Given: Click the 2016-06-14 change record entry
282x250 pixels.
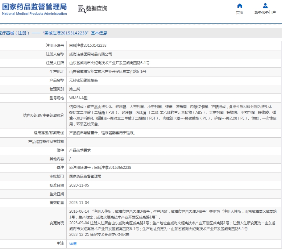Looking at the screenshot, I should 173,214.
